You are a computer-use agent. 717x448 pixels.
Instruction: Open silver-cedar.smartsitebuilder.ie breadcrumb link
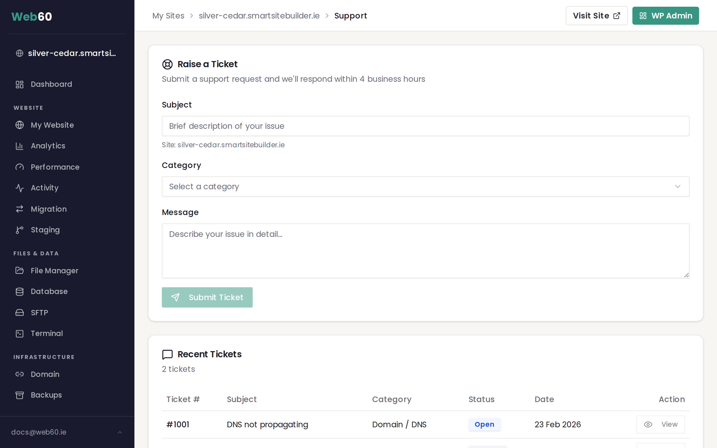[x=259, y=15]
